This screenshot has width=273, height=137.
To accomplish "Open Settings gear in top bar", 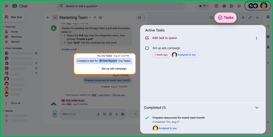I will click(224, 6).
